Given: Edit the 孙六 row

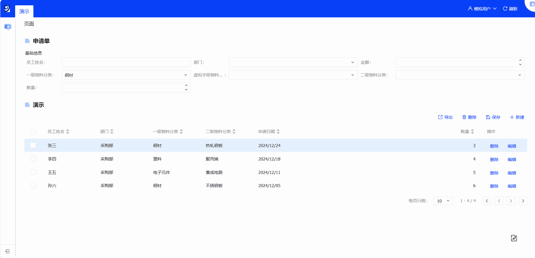Looking at the screenshot, I should coord(512,186).
